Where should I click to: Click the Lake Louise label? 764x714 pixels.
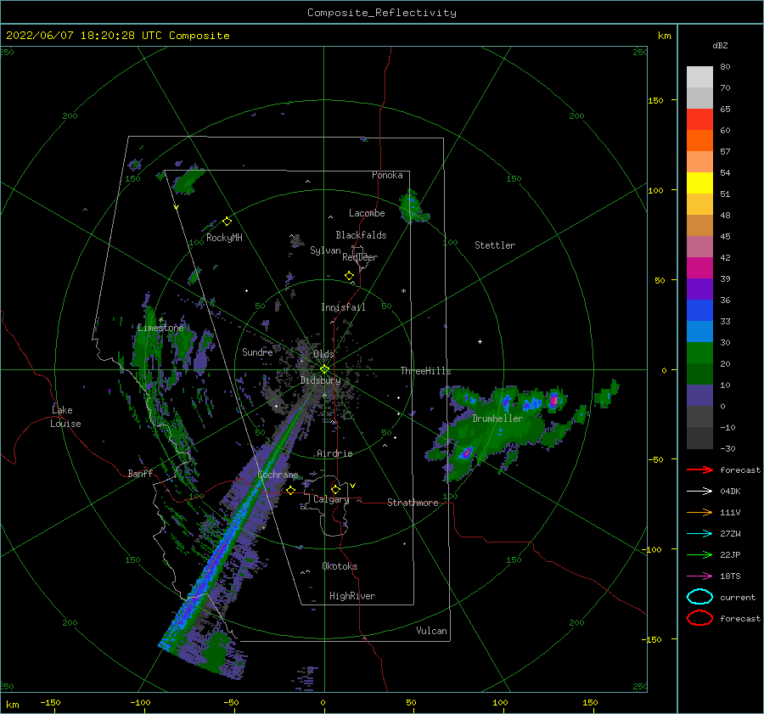coord(65,417)
